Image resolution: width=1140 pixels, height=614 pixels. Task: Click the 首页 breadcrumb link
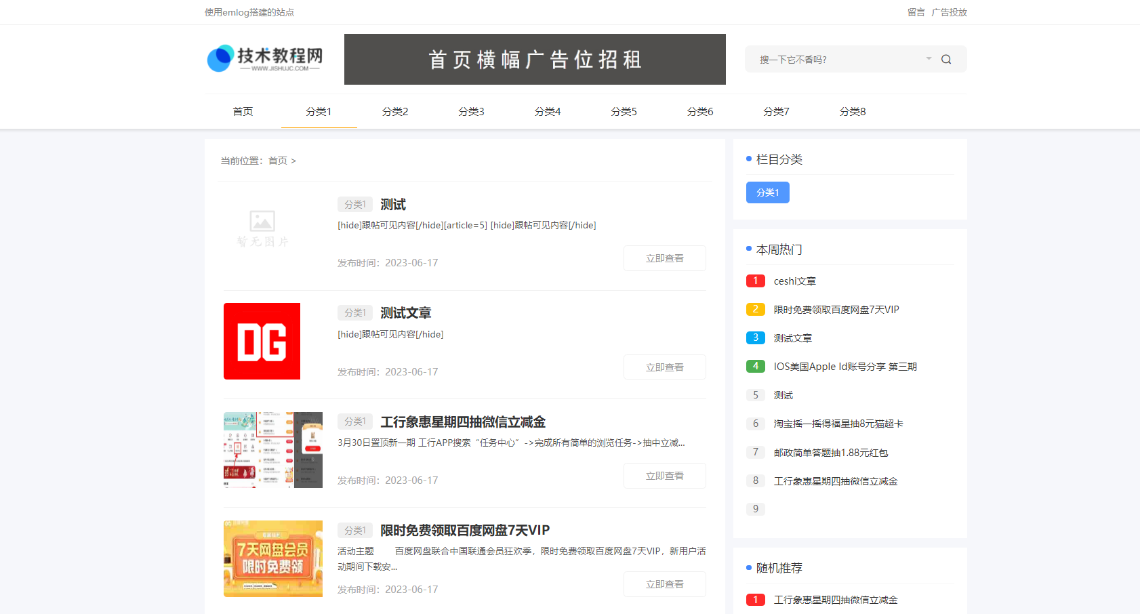(x=277, y=161)
